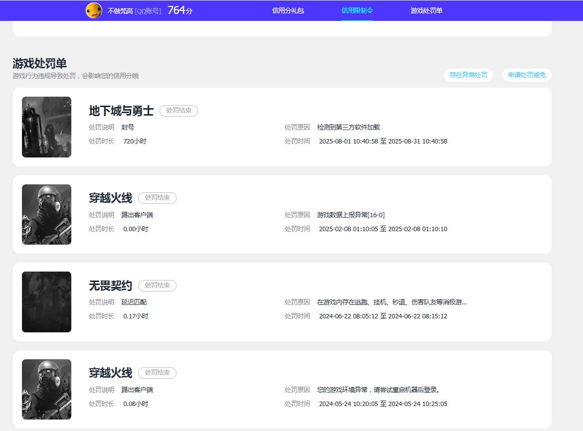Viewport: 583px width, 431px height.
Task: Click the yellow avatar icon in header
Action: (x=94, y=10)
